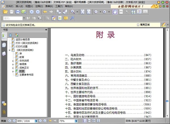This screenshot has width=170, height=124.
Task: Open the attachments paperclip panel
Action: 4,112
